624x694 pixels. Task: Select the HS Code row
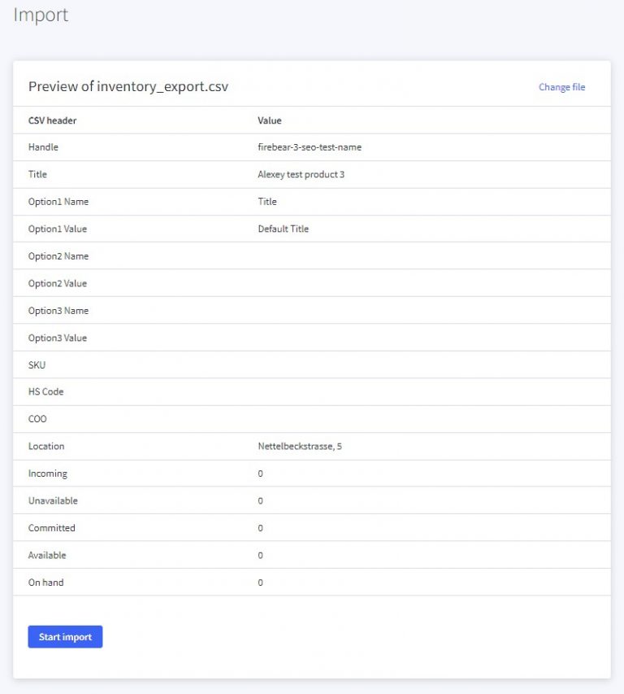[x=45, y=391]
